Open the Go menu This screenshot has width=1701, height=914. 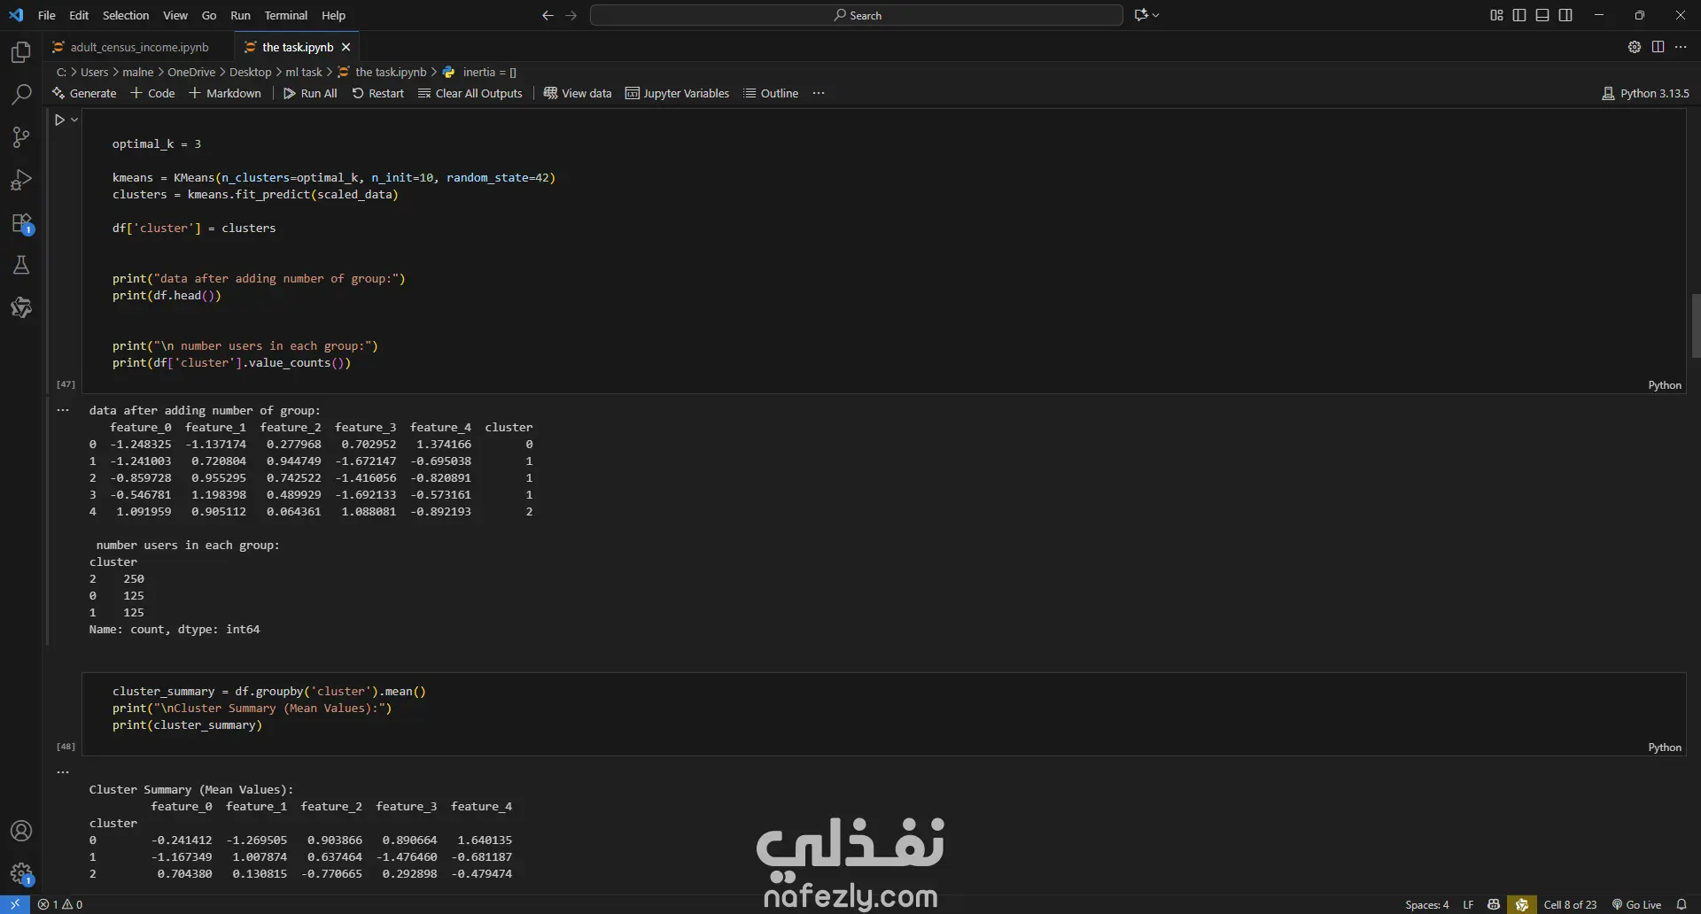(x=209, y=15)
